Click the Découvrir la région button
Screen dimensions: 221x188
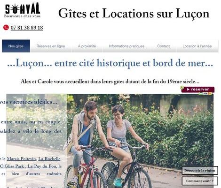pyautogui.click(x=200, y=170)
